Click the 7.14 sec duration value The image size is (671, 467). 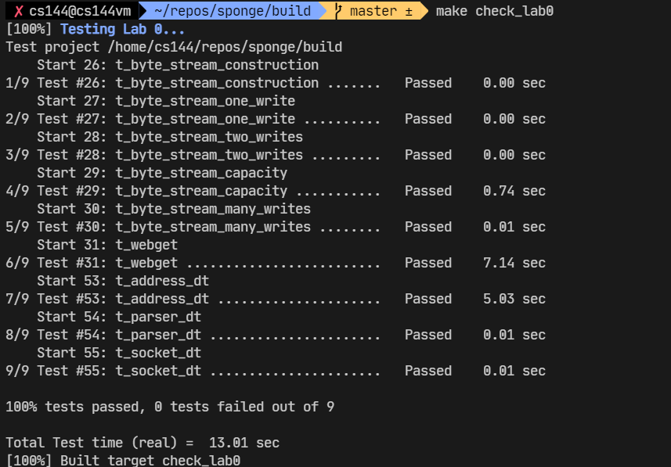(514, 263)
